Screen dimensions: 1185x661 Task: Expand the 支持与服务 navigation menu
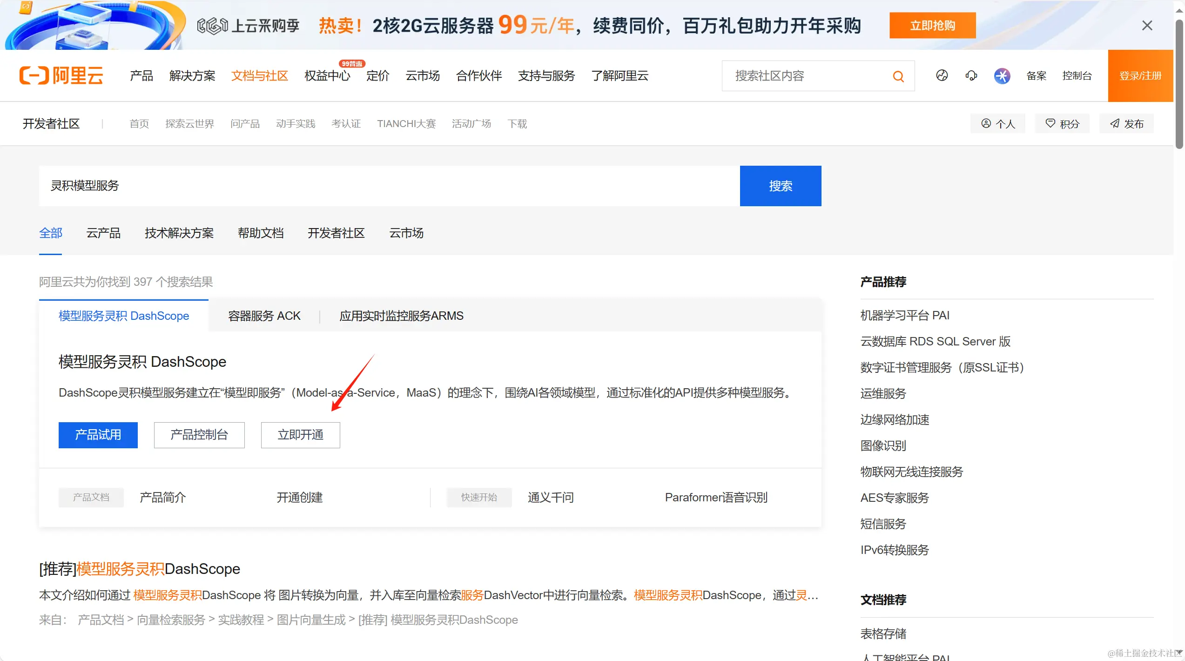click(x=546, y=75)
